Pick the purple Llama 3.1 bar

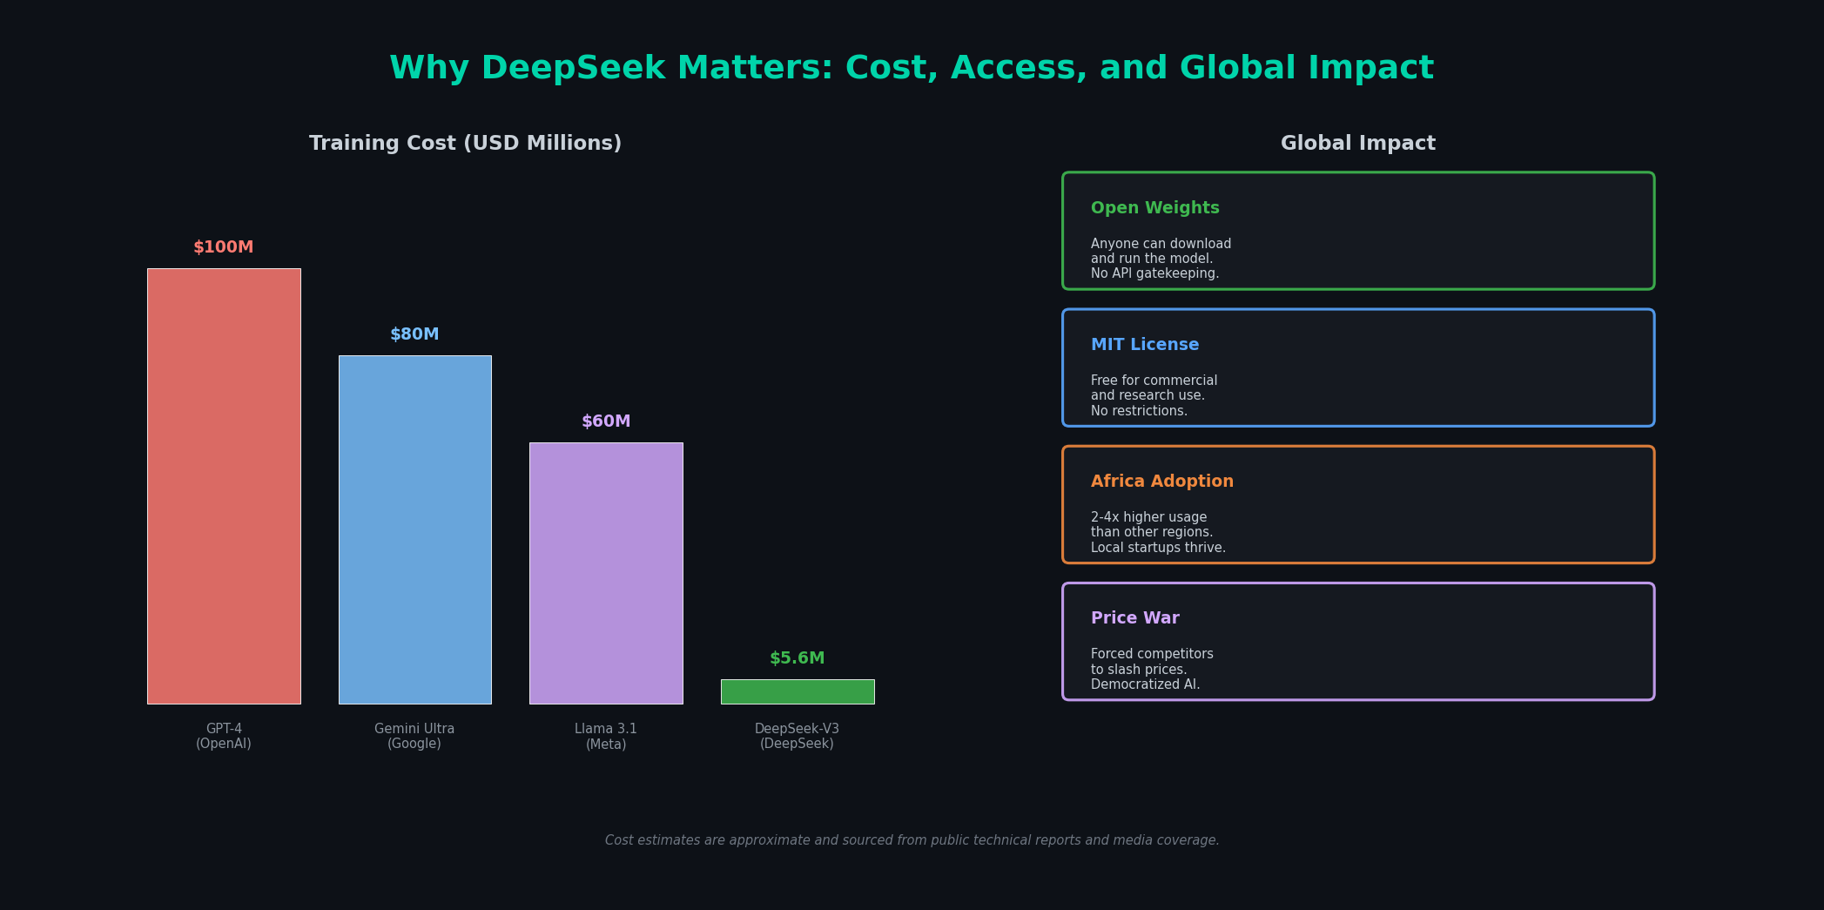[x=606, y=573]
